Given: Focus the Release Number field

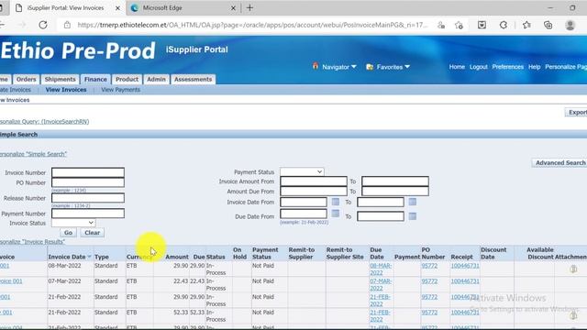Looking at the screenshot, I should click(x=88, y=198).
